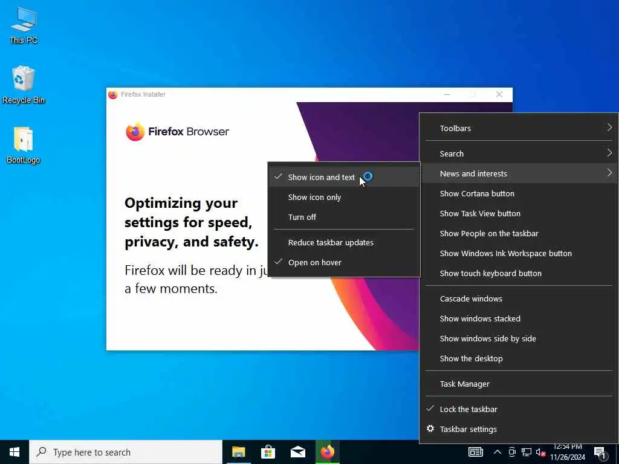Toggle 'Show Task View button'
This screenshot has height=464, width=619.
pos(518,213)
